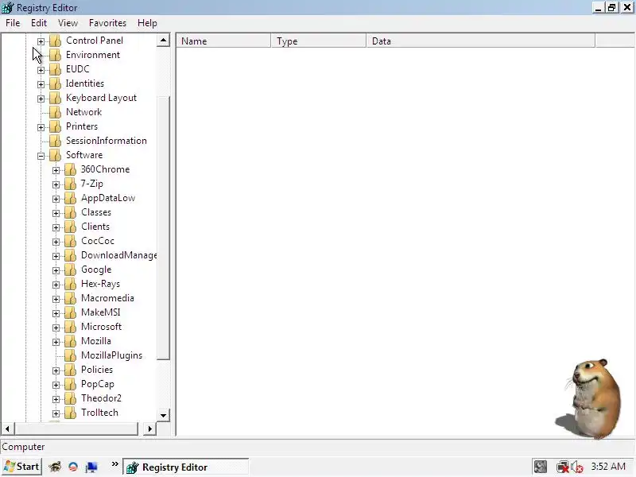Select the Microsoft key label
This screenshot has width=636, height=477.
click(x=101, y=327)
